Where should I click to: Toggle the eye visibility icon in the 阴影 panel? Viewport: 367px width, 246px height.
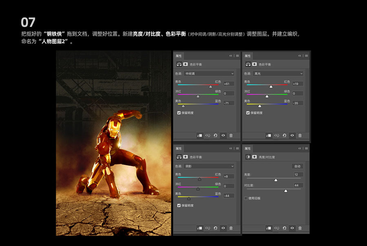point(223,228)
